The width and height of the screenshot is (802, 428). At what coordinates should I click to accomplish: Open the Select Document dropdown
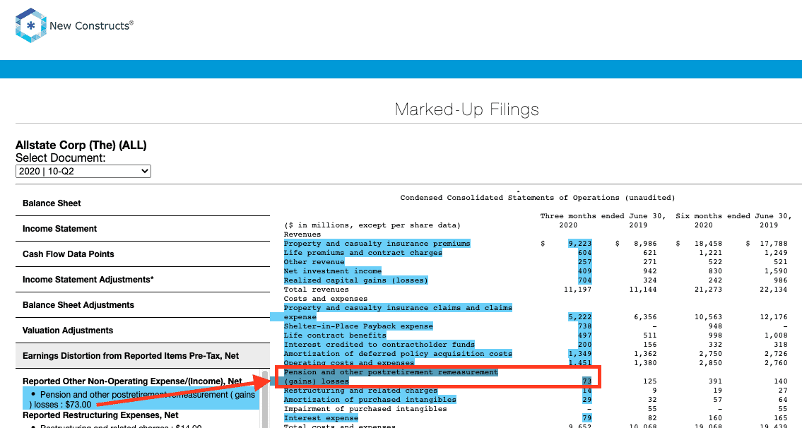tap(83, 172)
